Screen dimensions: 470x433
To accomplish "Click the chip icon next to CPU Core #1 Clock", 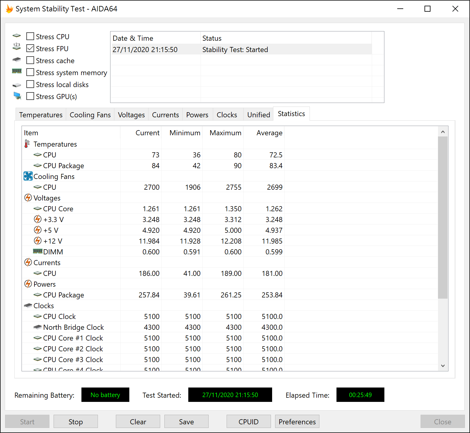I will click(x=38, y=338).
